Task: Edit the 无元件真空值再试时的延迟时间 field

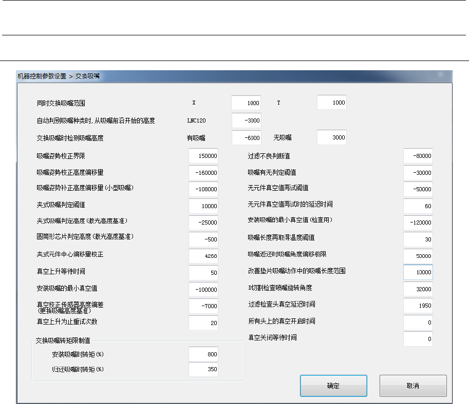Action: click(x=418, y=206)
